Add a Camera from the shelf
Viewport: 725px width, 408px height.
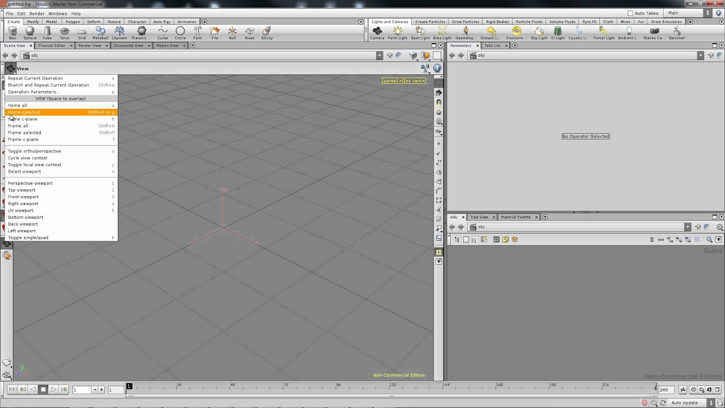coord(377,33)
